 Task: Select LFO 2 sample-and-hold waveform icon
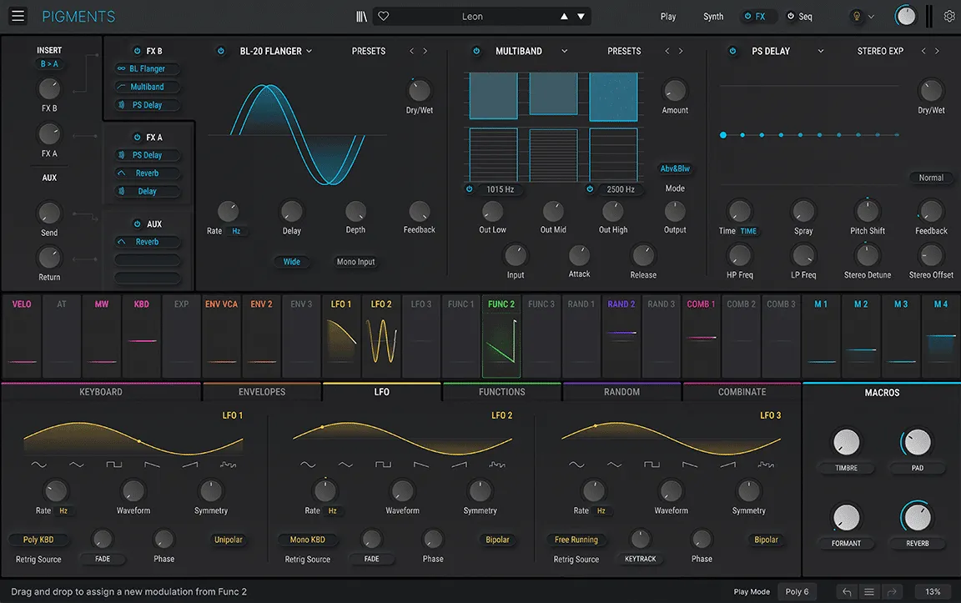pyautogui.click(x=497, y=465)
